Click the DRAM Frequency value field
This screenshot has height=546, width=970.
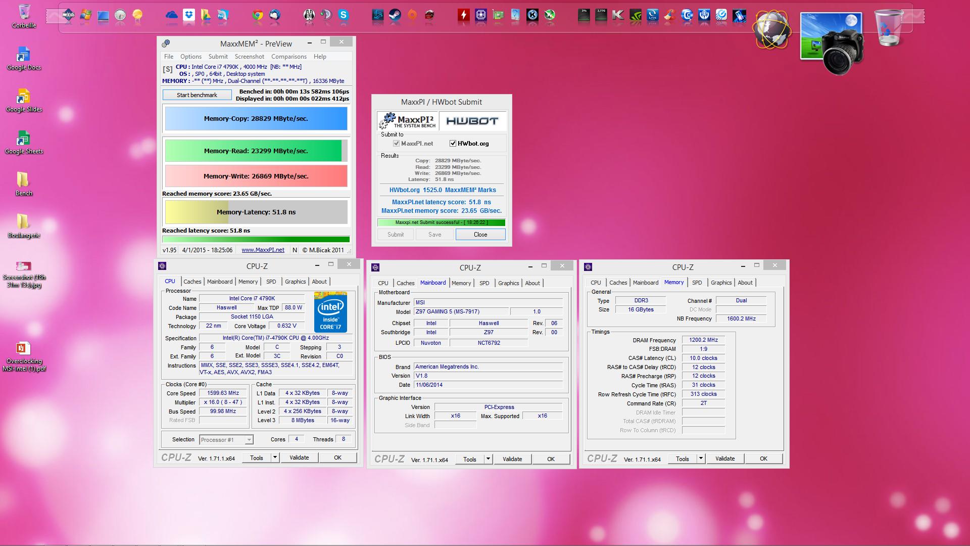pyautogui.click(x=703, y=340)
